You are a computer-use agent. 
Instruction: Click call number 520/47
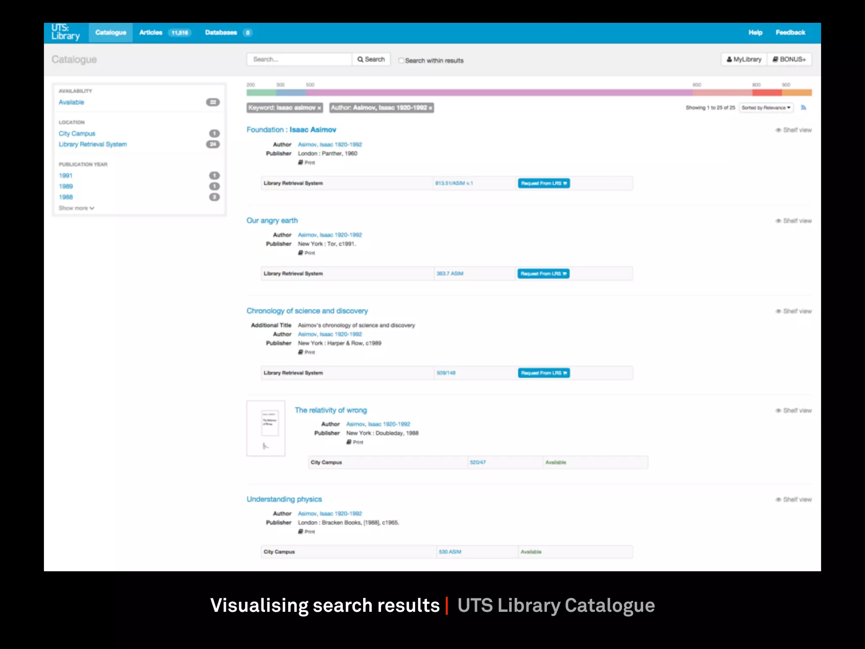pos(478,463)
